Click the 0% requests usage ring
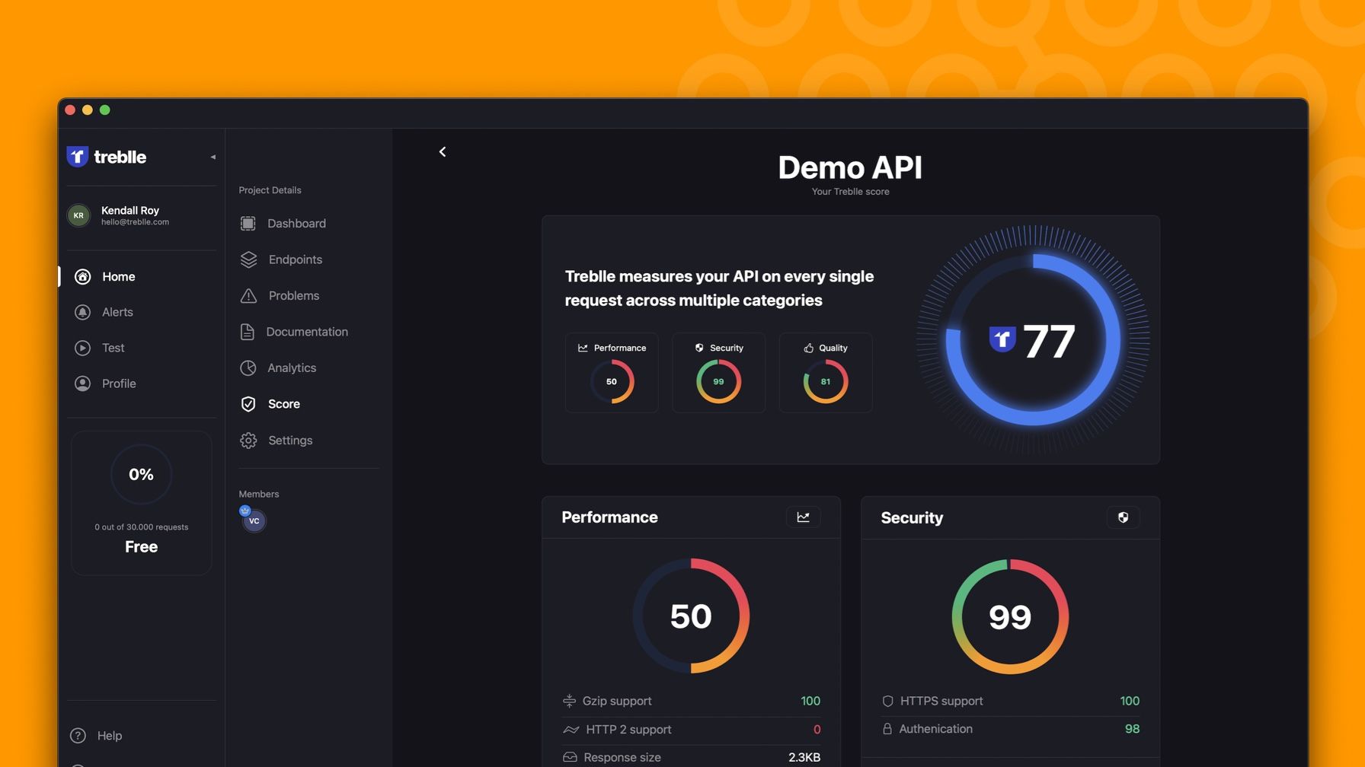 (x=142, y=475)
